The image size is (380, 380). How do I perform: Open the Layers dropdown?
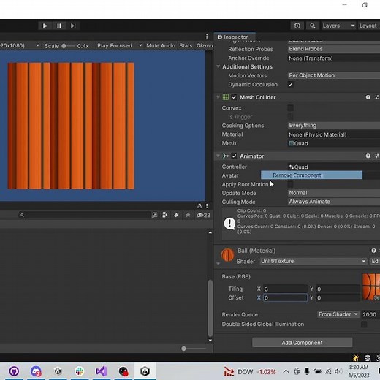click(x=338, y=26)
